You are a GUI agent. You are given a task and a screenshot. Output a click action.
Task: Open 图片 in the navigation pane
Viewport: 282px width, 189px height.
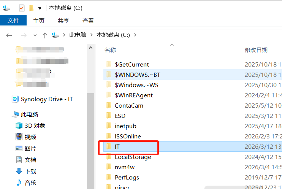(30, 148)
